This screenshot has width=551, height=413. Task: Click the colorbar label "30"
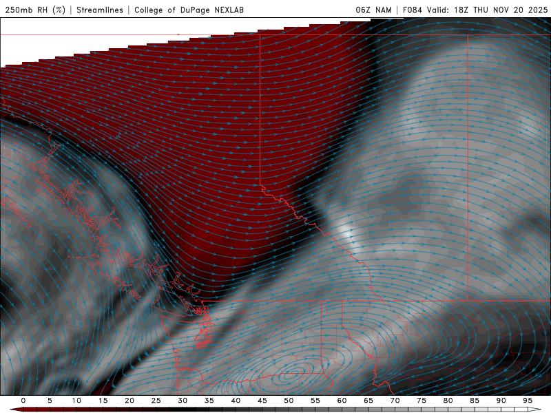(183, 401)
